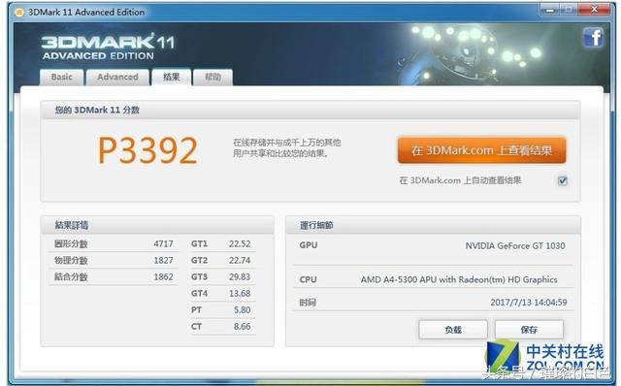Click the 3DMark 11 Advanced Edition logo
The width and height of the screenshot is (621, 386).
[x=108, y=47]
